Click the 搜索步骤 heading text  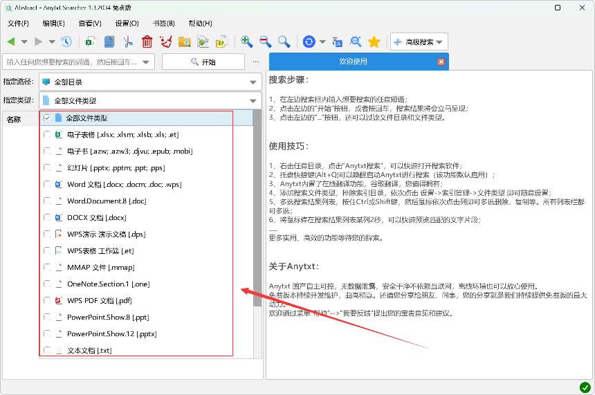click(289, 80)
